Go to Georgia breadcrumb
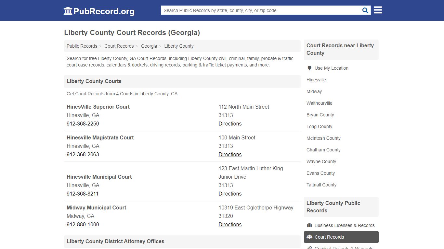 pos(149,46)
